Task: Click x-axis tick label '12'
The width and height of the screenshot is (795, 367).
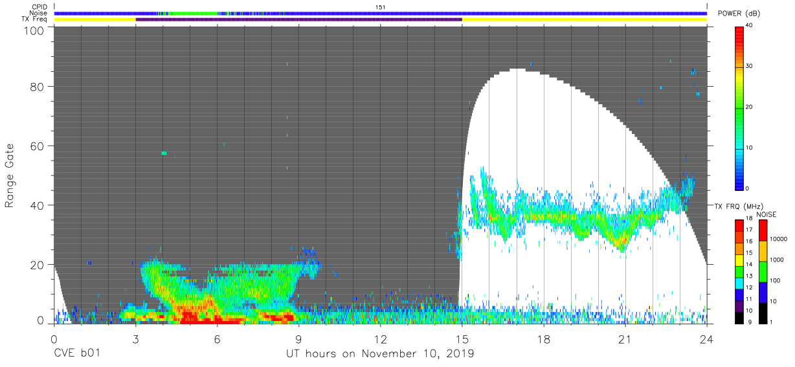Action: (381, 339)
